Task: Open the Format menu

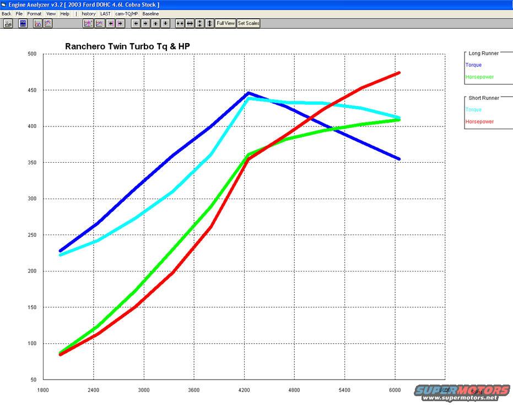Action: click(x=34, y=13)
